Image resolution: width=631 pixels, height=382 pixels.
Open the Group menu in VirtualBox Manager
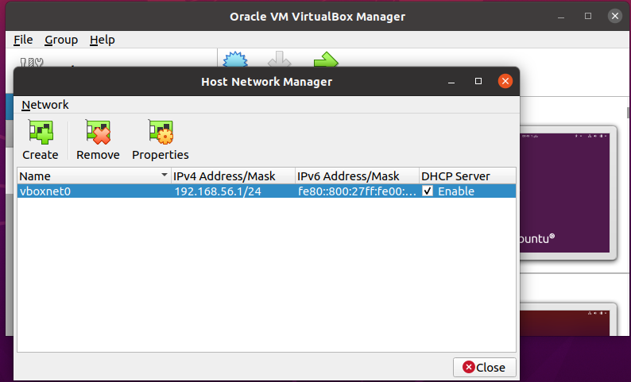click(61, 40)
